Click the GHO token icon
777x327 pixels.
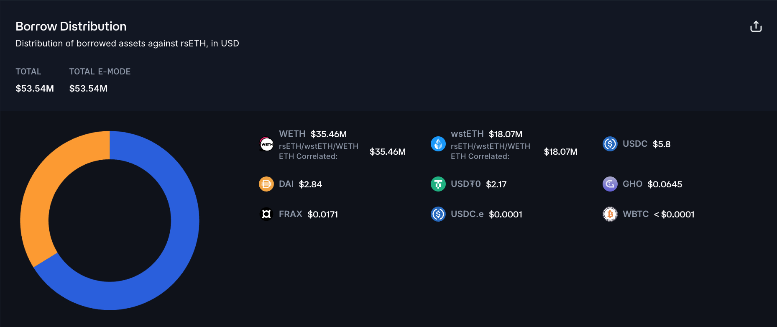point(610,184)
